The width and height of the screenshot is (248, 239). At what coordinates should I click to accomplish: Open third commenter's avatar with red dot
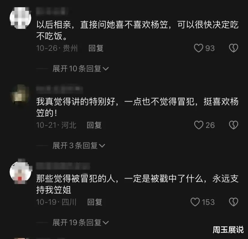[21, 172]
